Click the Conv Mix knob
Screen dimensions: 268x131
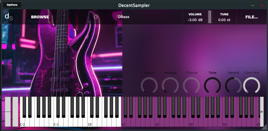click(x=252, y=85)
